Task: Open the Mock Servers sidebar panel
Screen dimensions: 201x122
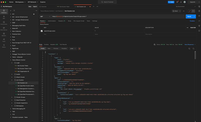Action: pos(4,28)
